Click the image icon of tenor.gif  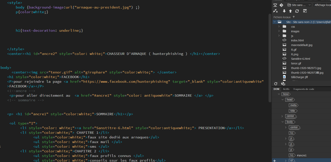[284, 63]
